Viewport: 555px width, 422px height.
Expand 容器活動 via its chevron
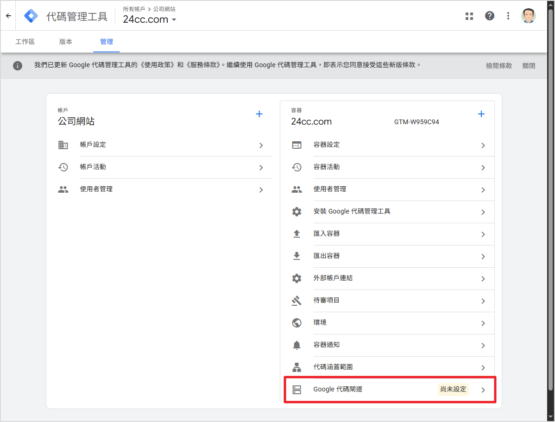(x=483, y=168)
